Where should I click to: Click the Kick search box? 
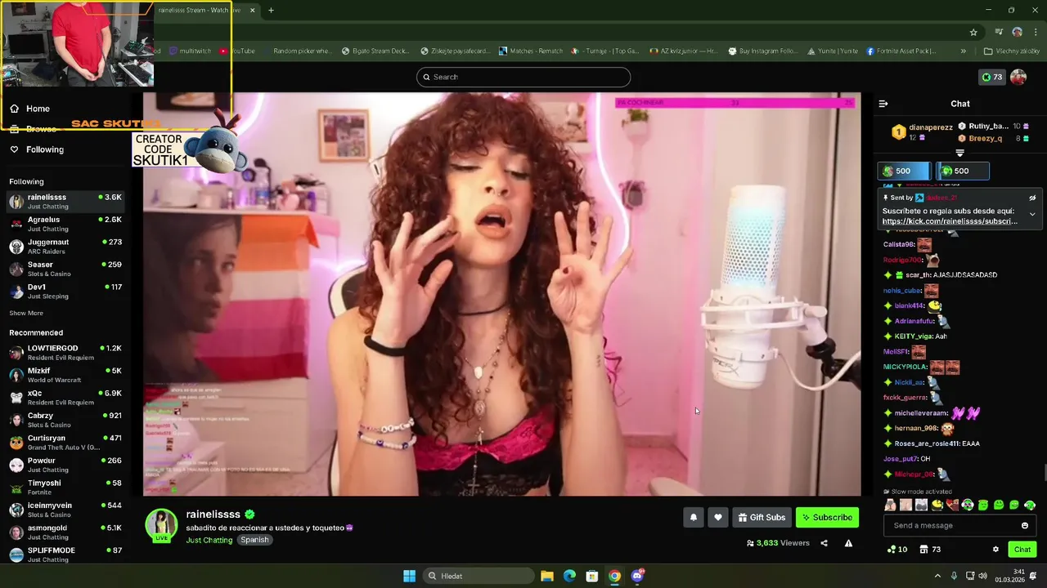click(523, 77)
